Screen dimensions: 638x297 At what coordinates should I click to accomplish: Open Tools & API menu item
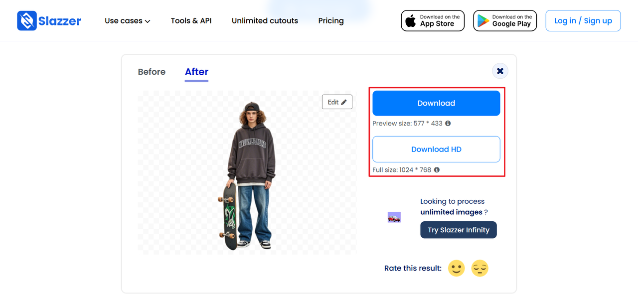(x=191, y=21)
